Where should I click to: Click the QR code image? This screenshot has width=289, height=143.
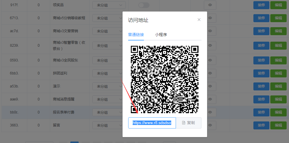(x=165, y=79)
